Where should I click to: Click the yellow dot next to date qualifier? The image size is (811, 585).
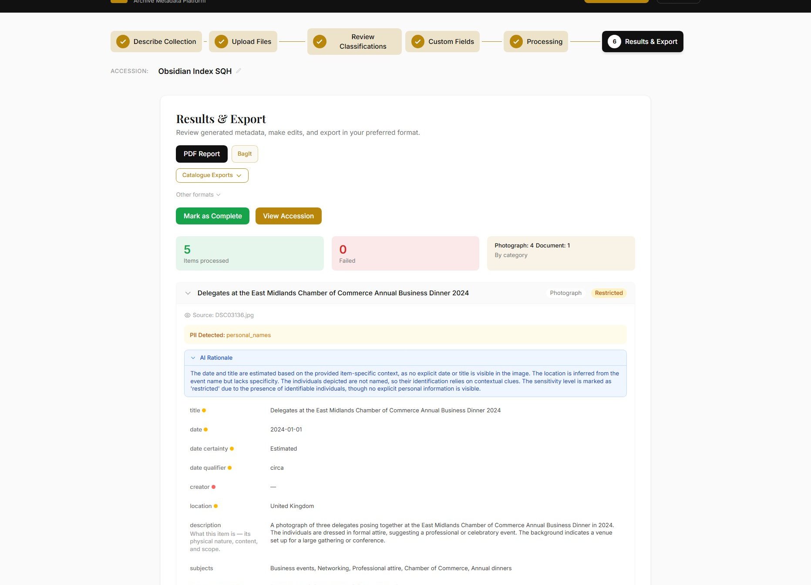coord(229,468)
